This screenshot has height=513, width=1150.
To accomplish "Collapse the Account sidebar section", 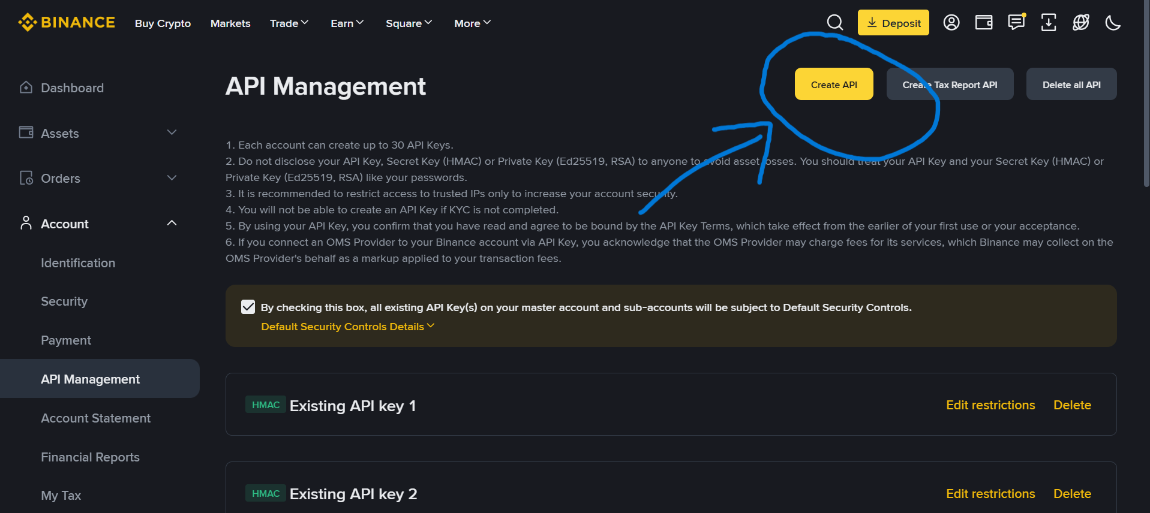I will pyautogui.click(x=172, y=223).
